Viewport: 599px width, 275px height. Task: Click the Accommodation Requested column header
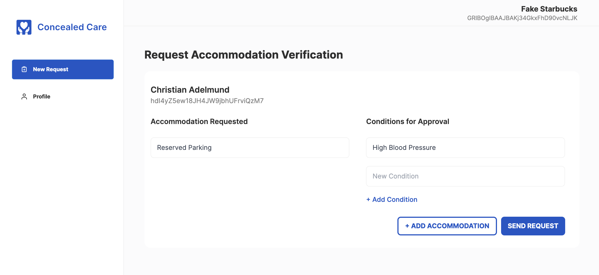tap(199, 121)
